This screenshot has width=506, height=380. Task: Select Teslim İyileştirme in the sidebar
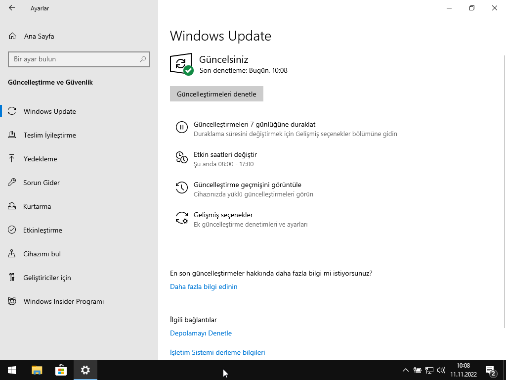79,135
